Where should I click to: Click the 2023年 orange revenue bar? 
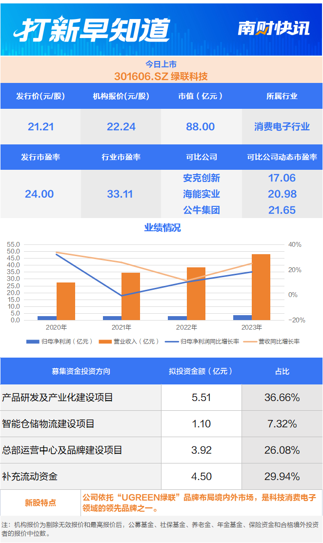tap(261, 287)
